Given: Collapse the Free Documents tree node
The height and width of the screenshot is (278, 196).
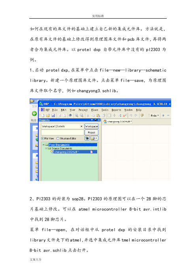Looking at the screenshot, I should [43, 145].
